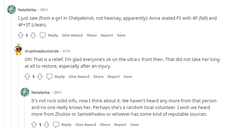The width and height of the screenshot is (229, 130).
Task: Open Natalletka username link at top
Action: (x=27, y=10)
